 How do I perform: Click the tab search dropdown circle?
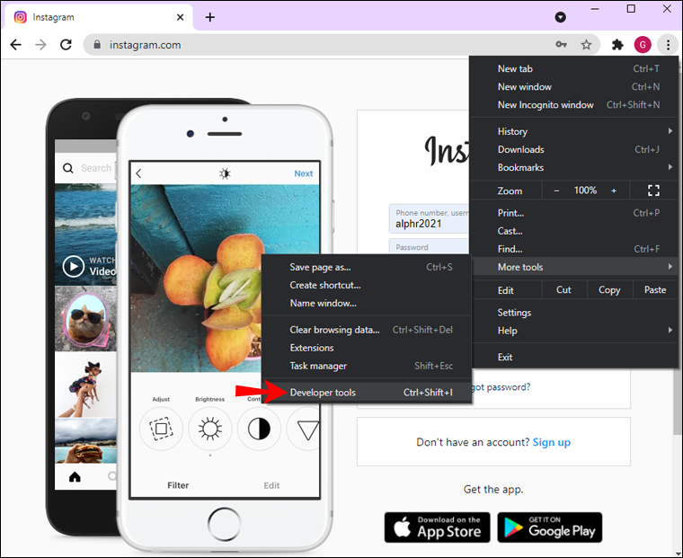click(x=561, y=17)
